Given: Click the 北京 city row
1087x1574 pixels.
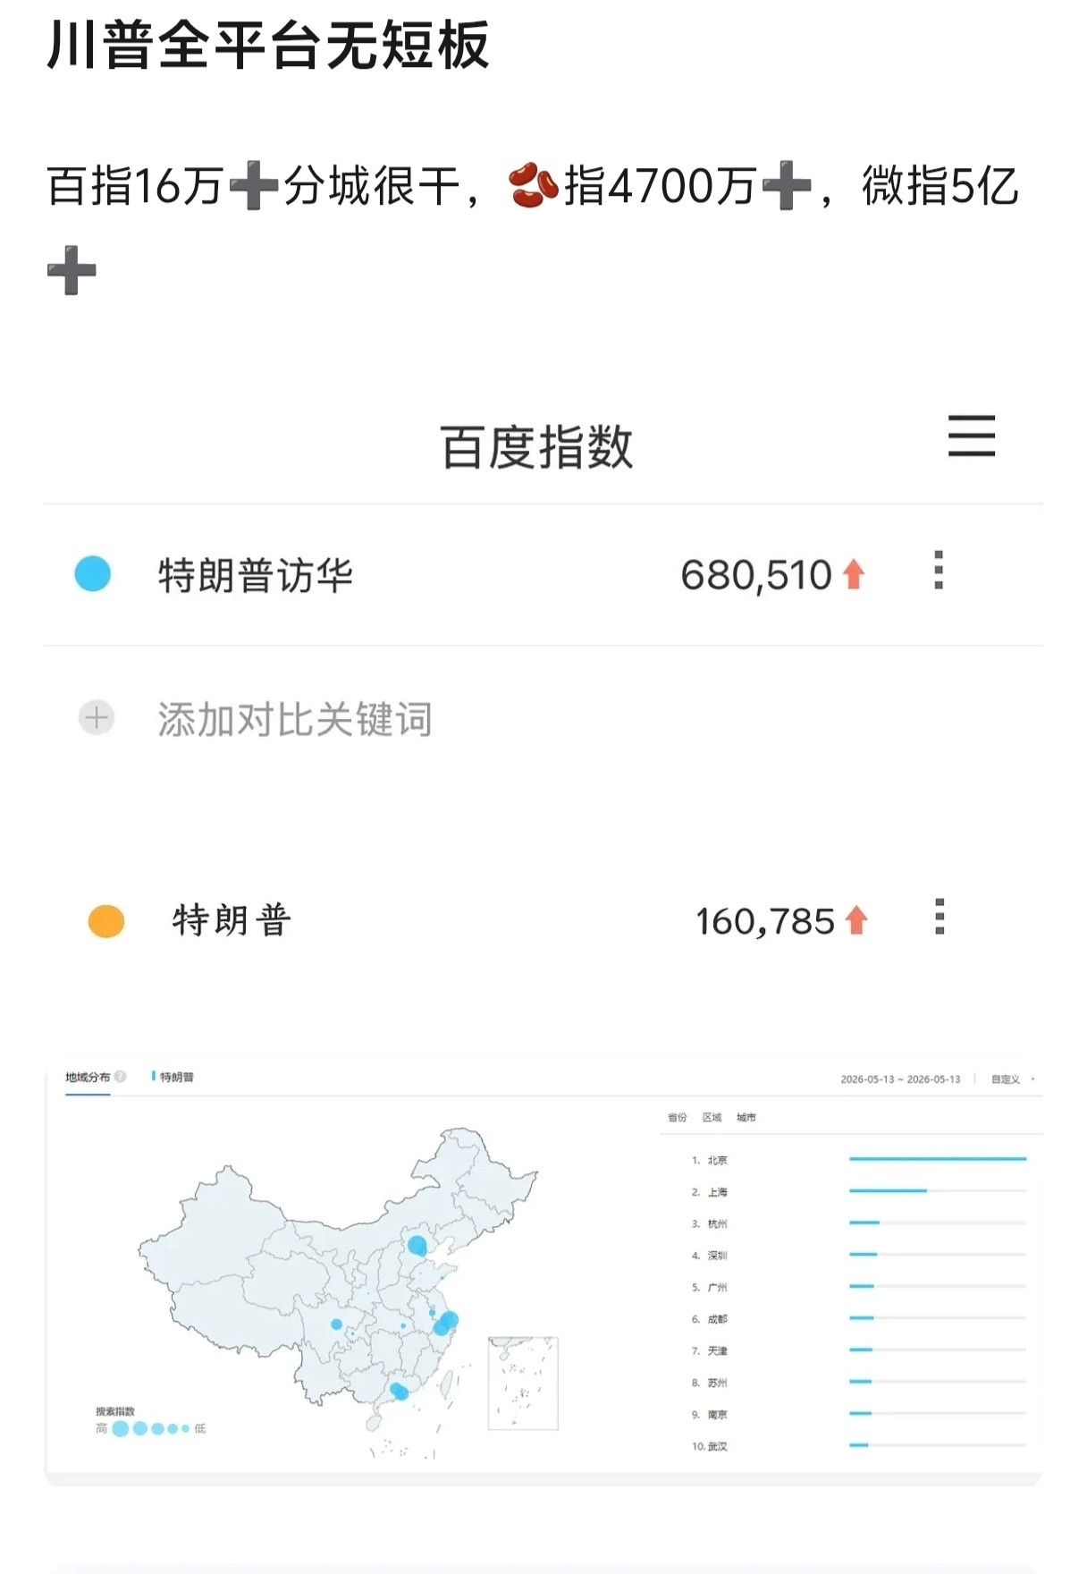Looking at the screenshot, I should coord(858,1160).
